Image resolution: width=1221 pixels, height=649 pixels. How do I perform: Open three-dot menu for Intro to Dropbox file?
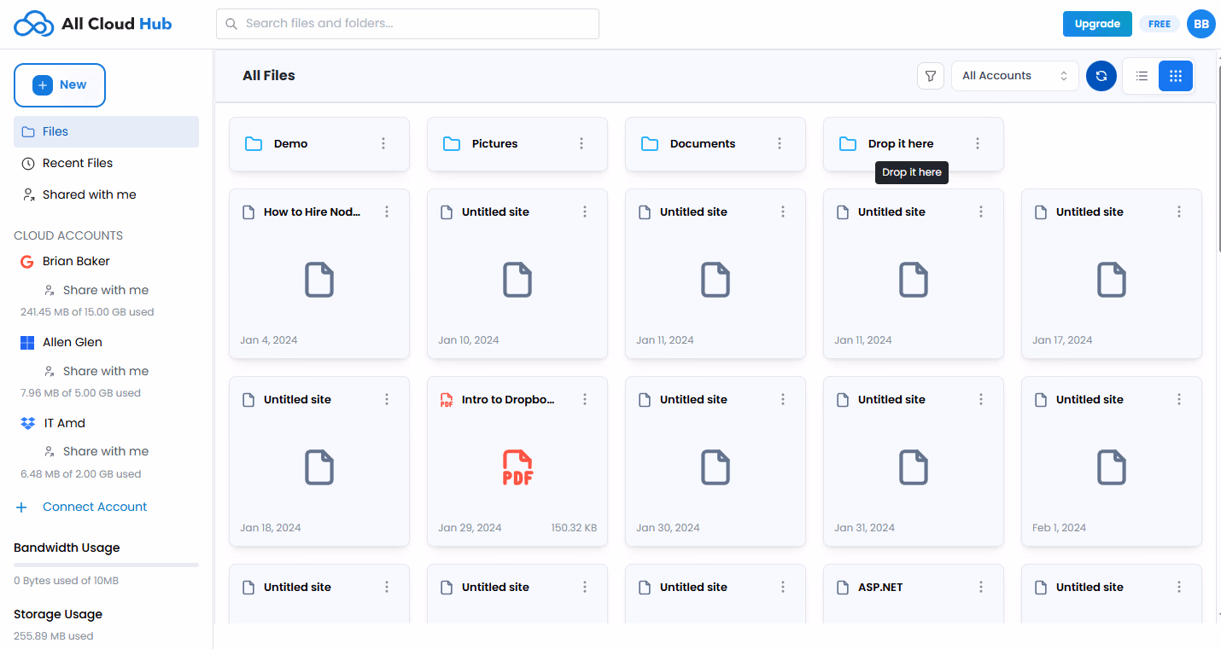(x=585, y=399)
